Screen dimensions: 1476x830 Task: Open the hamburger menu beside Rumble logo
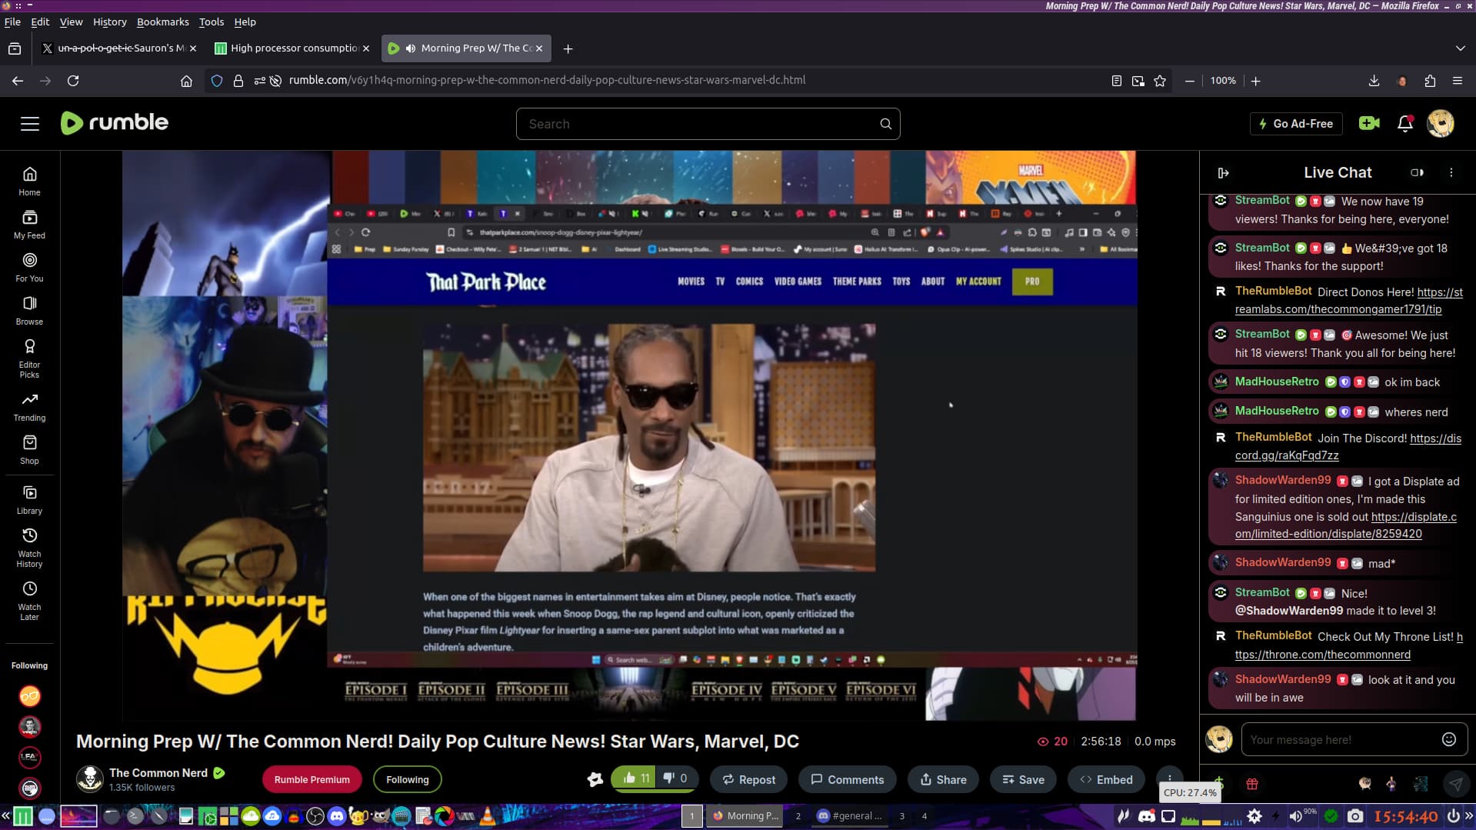[30, 124]
